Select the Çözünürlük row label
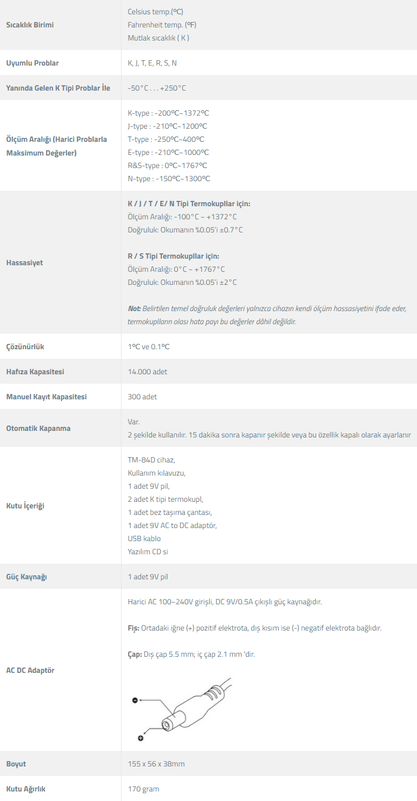This screenshot has height=801, width=417. coord(25,347)
